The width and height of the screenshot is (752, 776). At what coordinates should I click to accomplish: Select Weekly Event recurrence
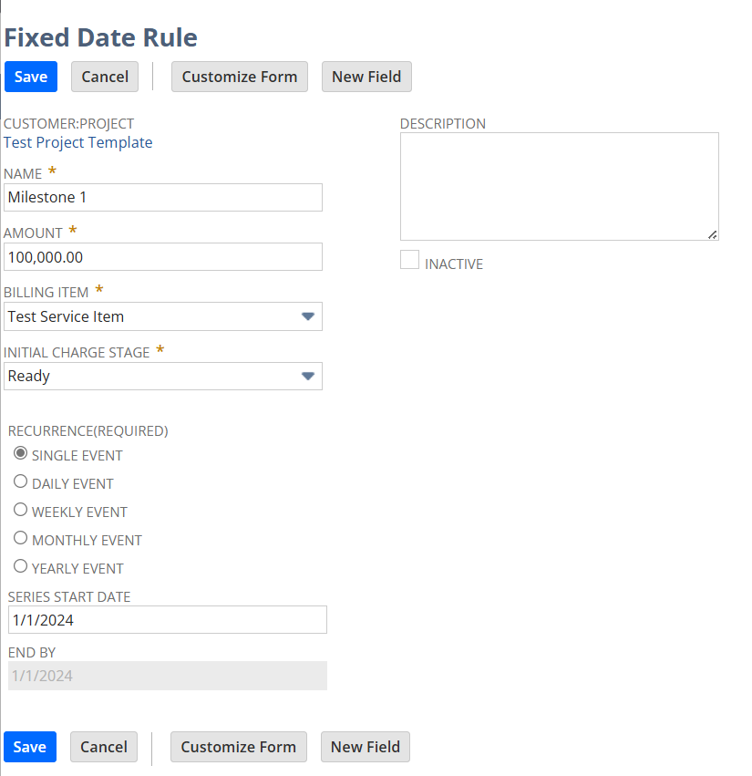coord(20,511)
